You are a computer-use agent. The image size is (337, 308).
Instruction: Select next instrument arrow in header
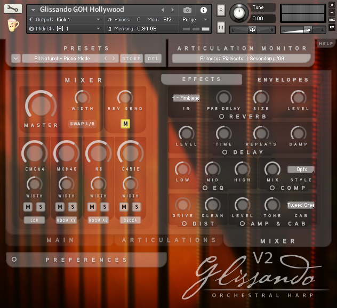(172, 10)
